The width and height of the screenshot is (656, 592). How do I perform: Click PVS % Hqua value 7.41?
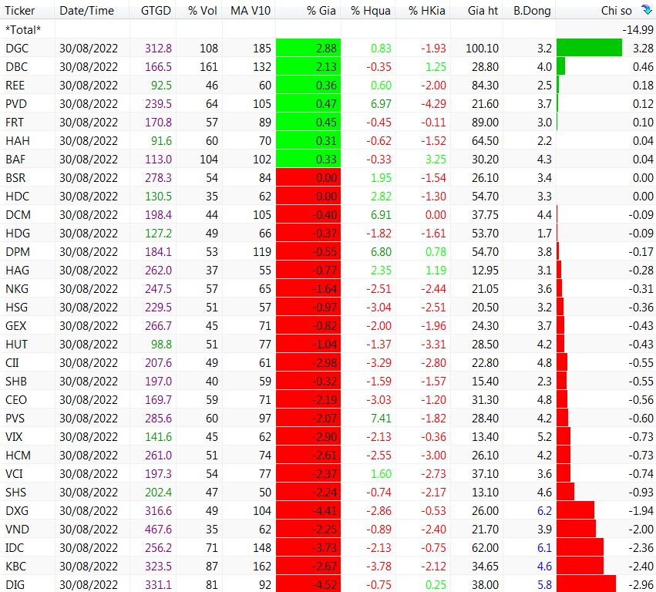pyautogui.click(x=381, y=418)
